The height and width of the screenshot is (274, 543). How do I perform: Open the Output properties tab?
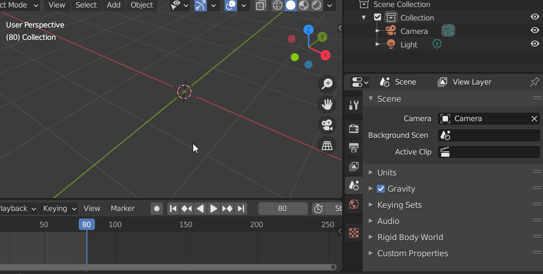[x=354, y=147]
